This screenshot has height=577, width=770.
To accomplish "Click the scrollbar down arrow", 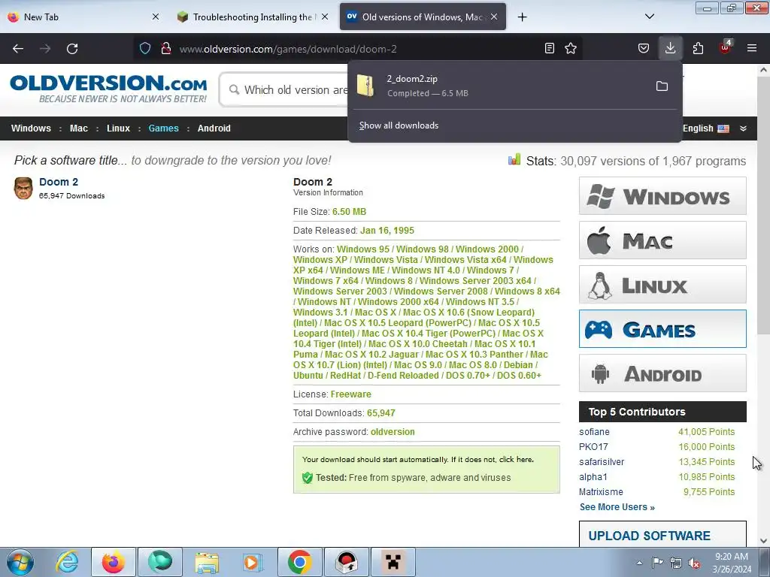I will click(x=763, y=541).
